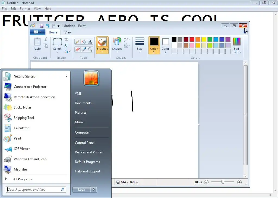This screenshot has width=278, height=198.
Task: Open the View menu in Notepad
Action: pyautogui.click(x=37, y=9)
